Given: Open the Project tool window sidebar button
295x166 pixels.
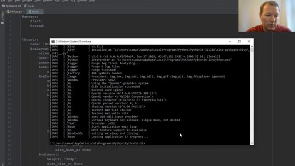Looking at the screenshot, I should tap(2, 18).
